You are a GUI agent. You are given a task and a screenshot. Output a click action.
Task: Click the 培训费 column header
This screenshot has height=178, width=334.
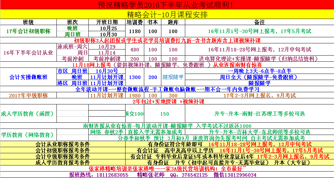tap(135, 22)
